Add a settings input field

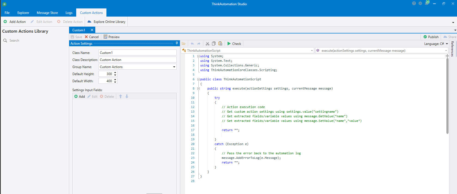point(79,96)
